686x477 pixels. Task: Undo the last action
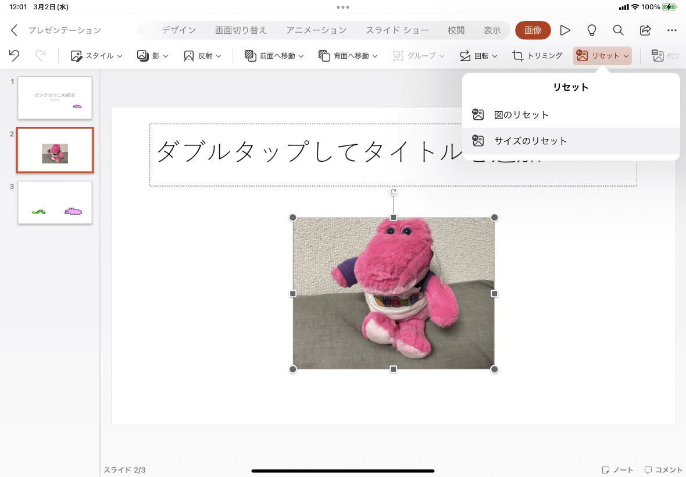(14, 56)
